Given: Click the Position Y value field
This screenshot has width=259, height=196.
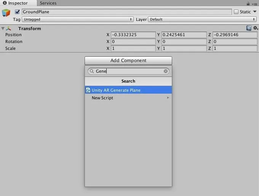Looking at the screenshot, I should coord(184,35).
